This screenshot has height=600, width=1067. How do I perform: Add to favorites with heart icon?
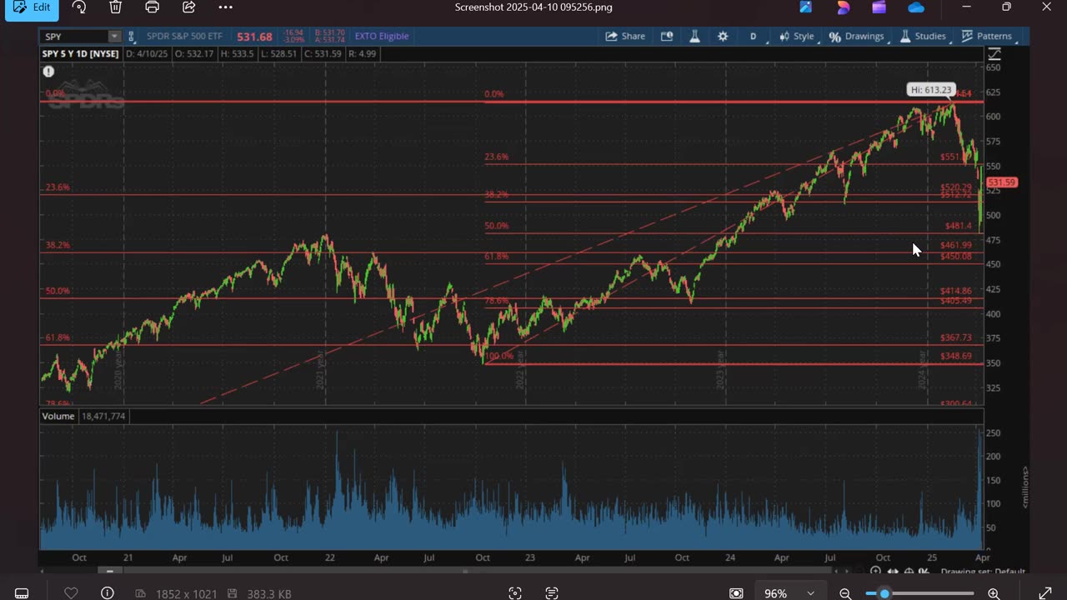(71, 593)
